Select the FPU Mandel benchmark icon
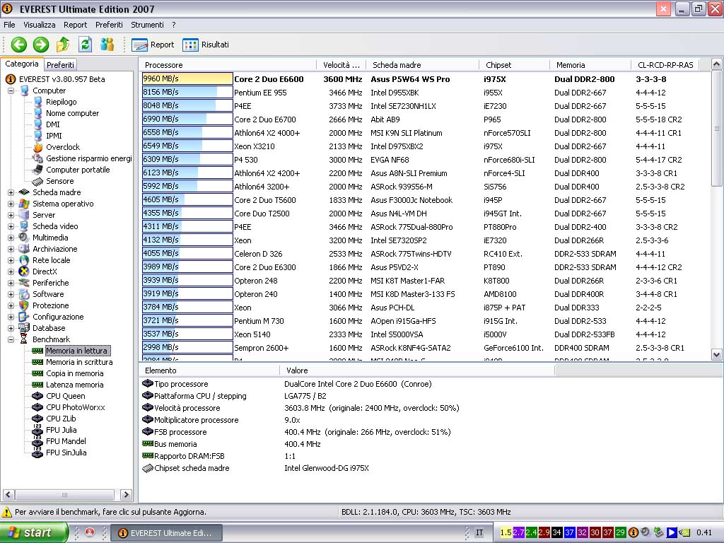Image resolution: width=724 pixels, height=543 pixels. point(38,441)
